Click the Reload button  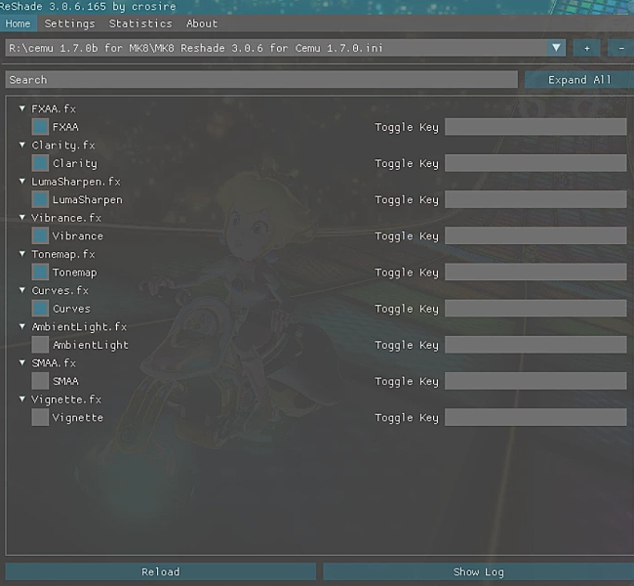tap(161, 571)
